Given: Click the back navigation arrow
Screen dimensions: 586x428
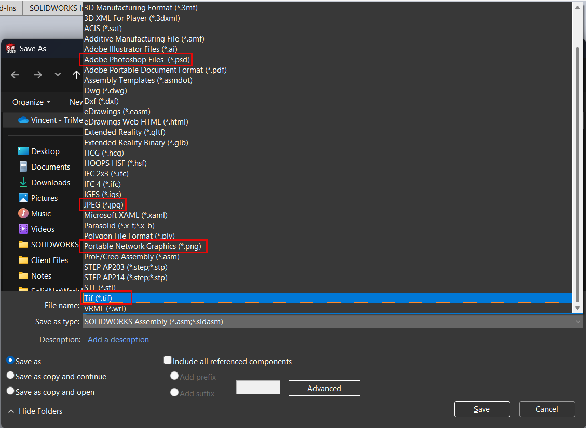Looking at the screenshot, I should [x=15, y=75].
